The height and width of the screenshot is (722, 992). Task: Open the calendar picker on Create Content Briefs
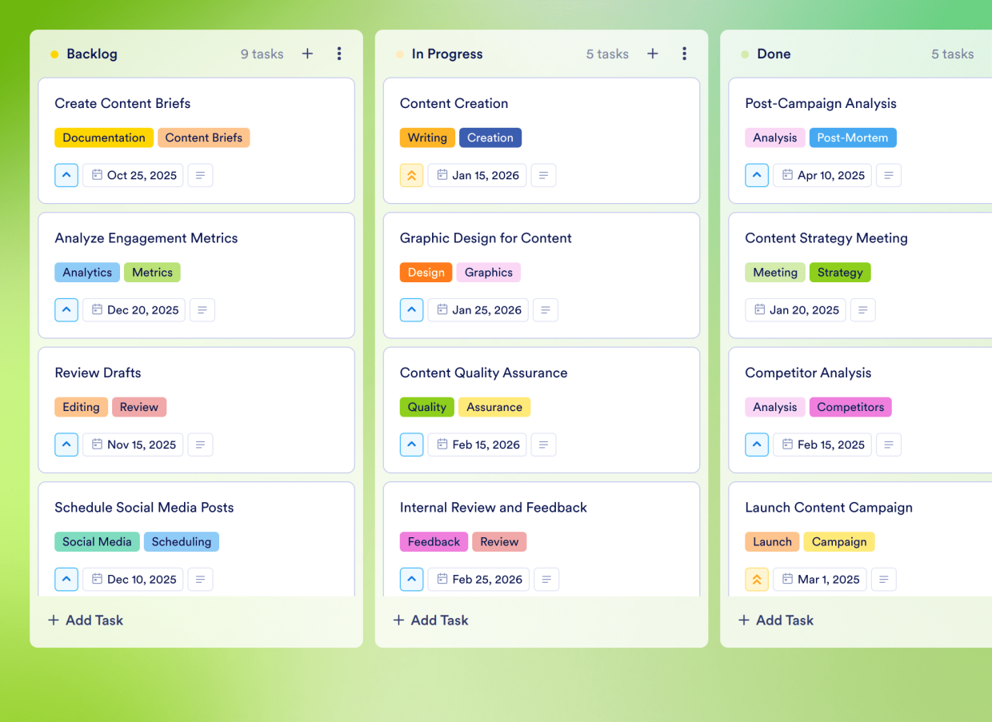pos(96,175)
